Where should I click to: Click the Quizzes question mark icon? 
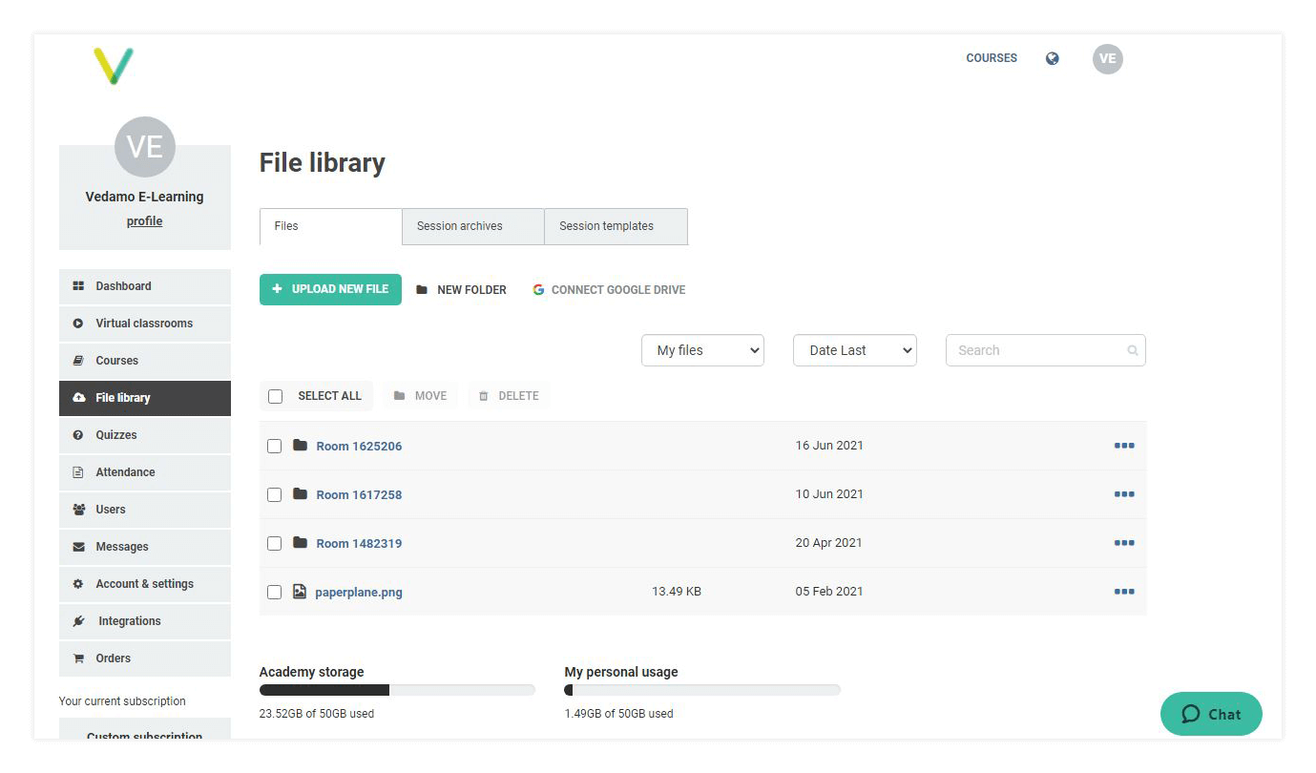pyautogui.click(x=78, y=435)
